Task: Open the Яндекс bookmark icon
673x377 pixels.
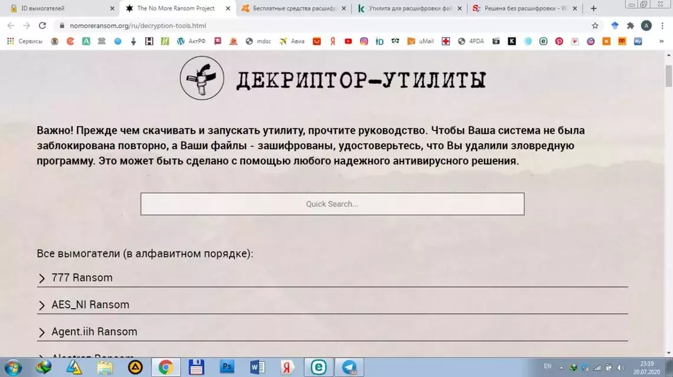Action: pyautogui.click(x=332, y=41)
